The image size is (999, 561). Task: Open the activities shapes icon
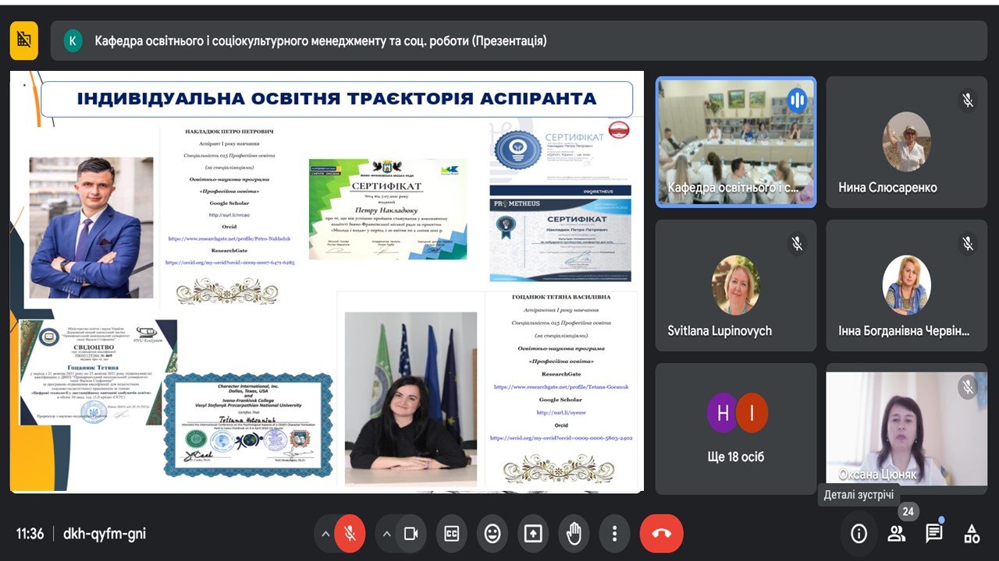(972, 534)
